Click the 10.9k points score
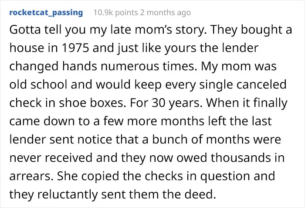 tap(116, 13)
